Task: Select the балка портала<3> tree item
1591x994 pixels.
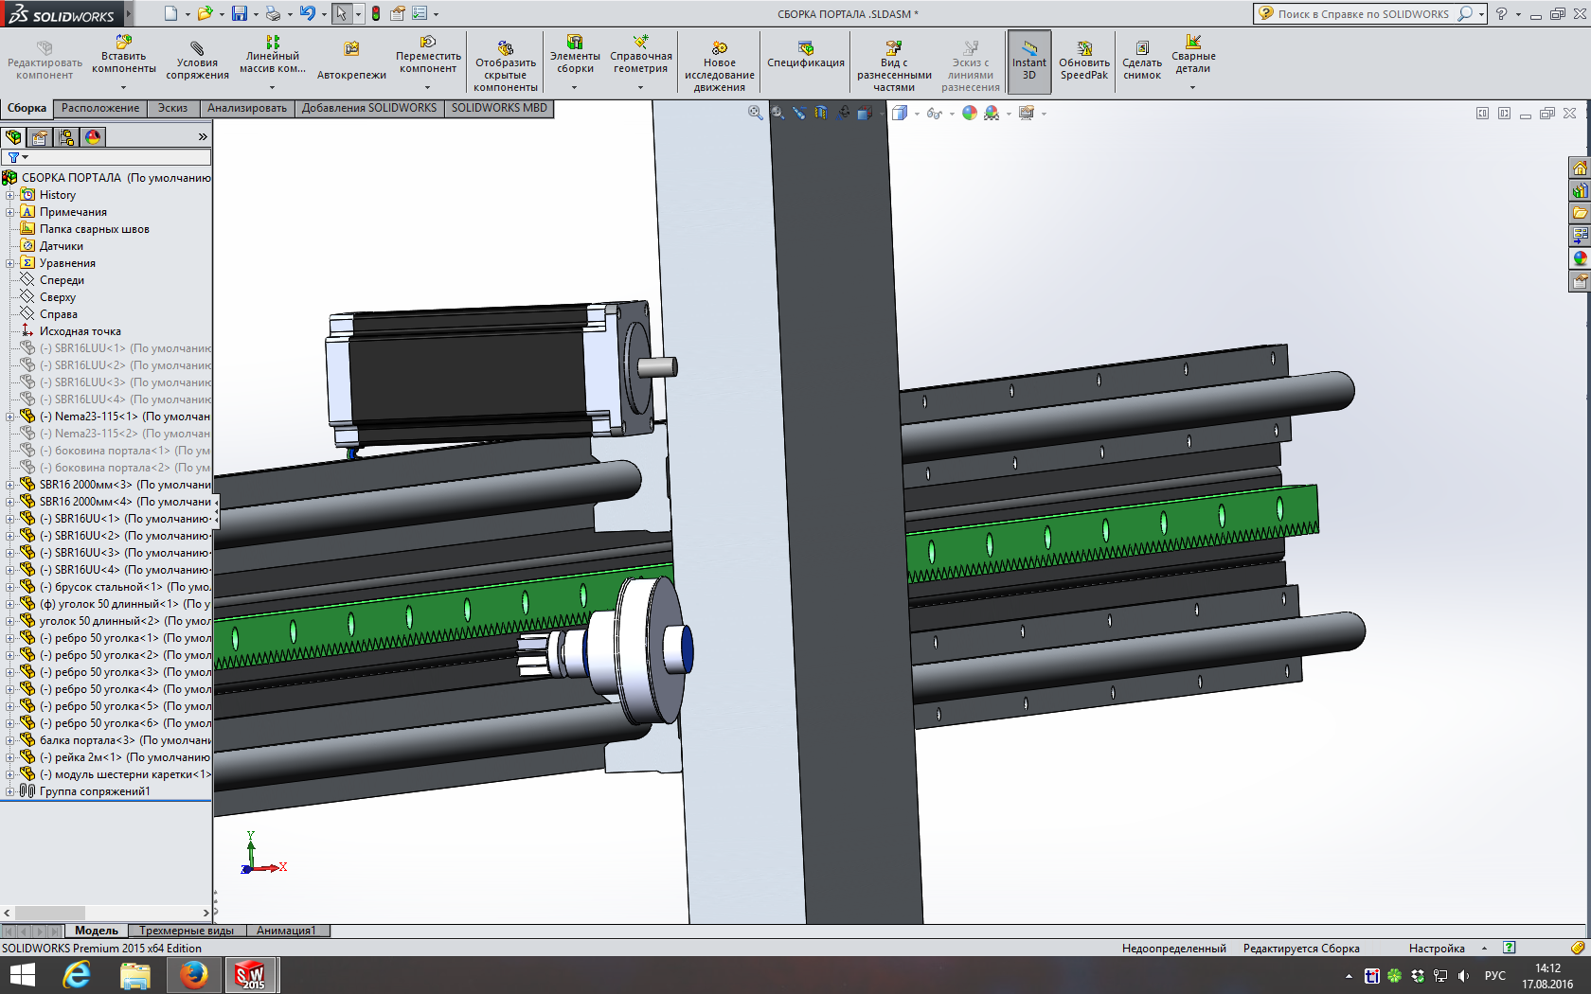Action: pos(124,740)
